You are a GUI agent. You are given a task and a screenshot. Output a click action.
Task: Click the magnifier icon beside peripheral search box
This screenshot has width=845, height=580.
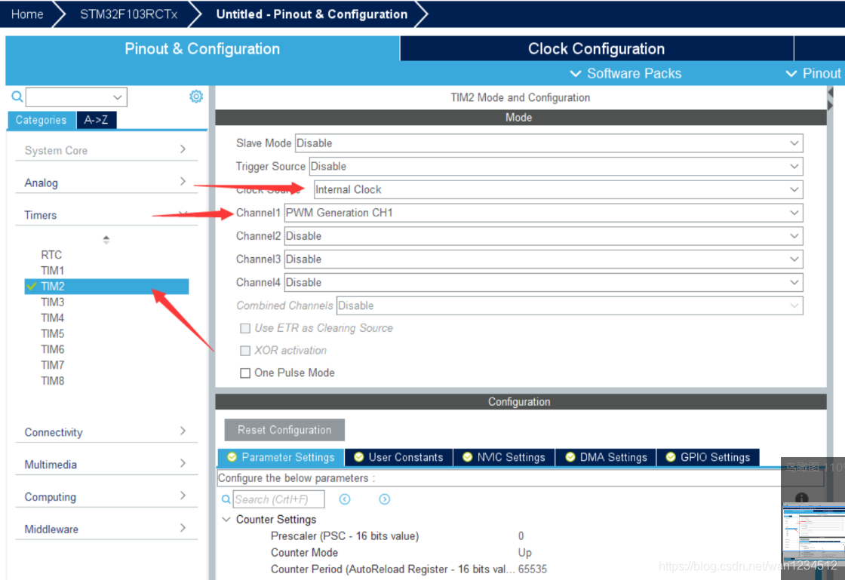click(17, 97)
